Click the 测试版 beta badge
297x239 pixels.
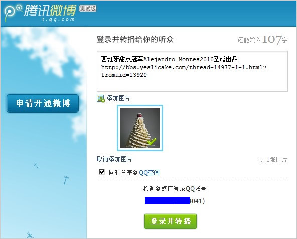point(88,9)
